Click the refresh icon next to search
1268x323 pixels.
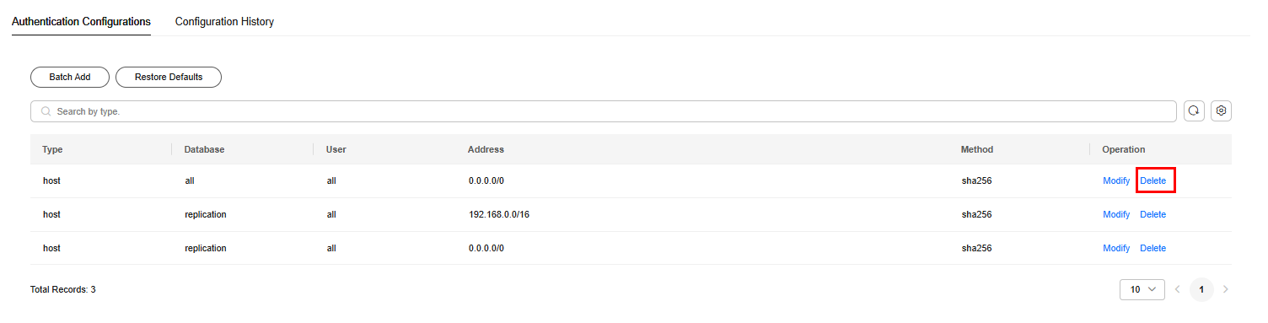click(1194, 111)
